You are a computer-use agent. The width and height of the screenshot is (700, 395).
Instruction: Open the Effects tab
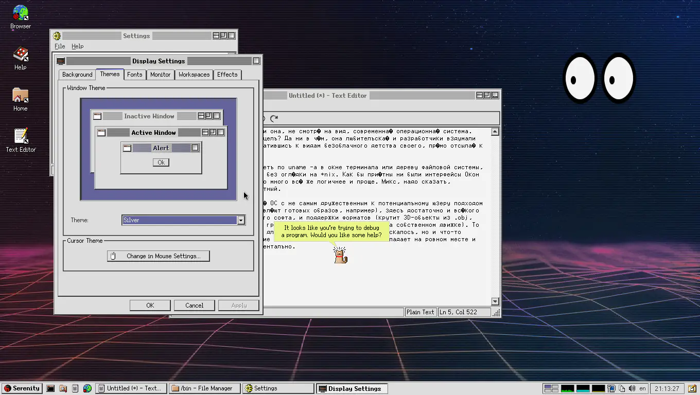tap(227, 75)
